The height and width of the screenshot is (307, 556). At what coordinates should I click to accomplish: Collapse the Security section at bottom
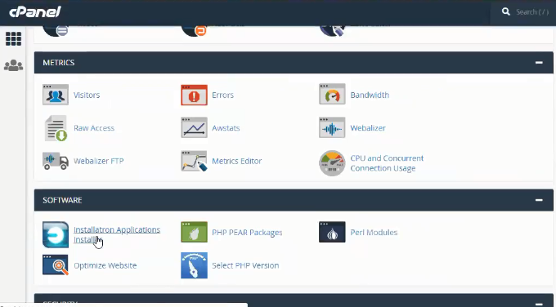[539, 304]
